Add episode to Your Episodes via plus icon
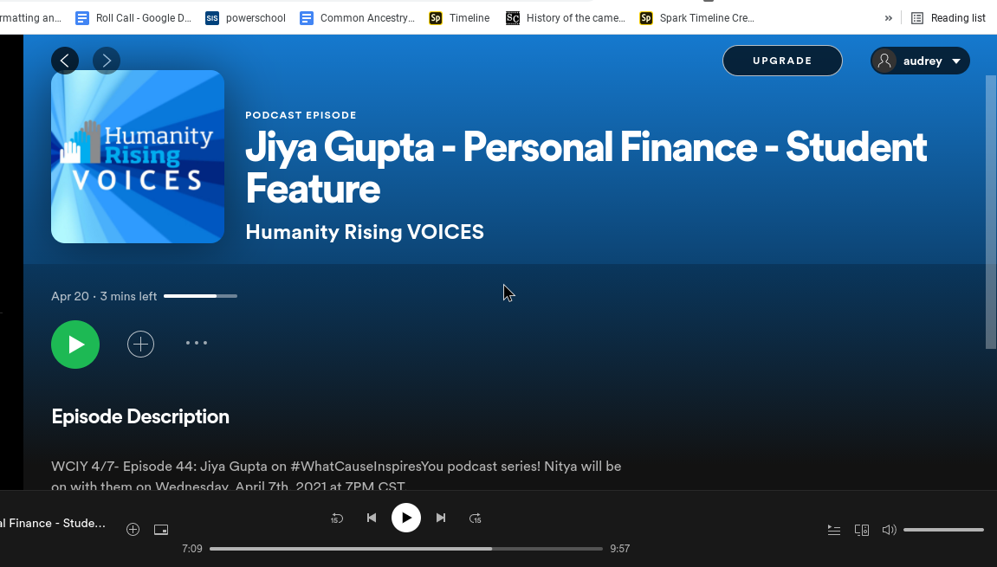 click(x=140, y=344)
